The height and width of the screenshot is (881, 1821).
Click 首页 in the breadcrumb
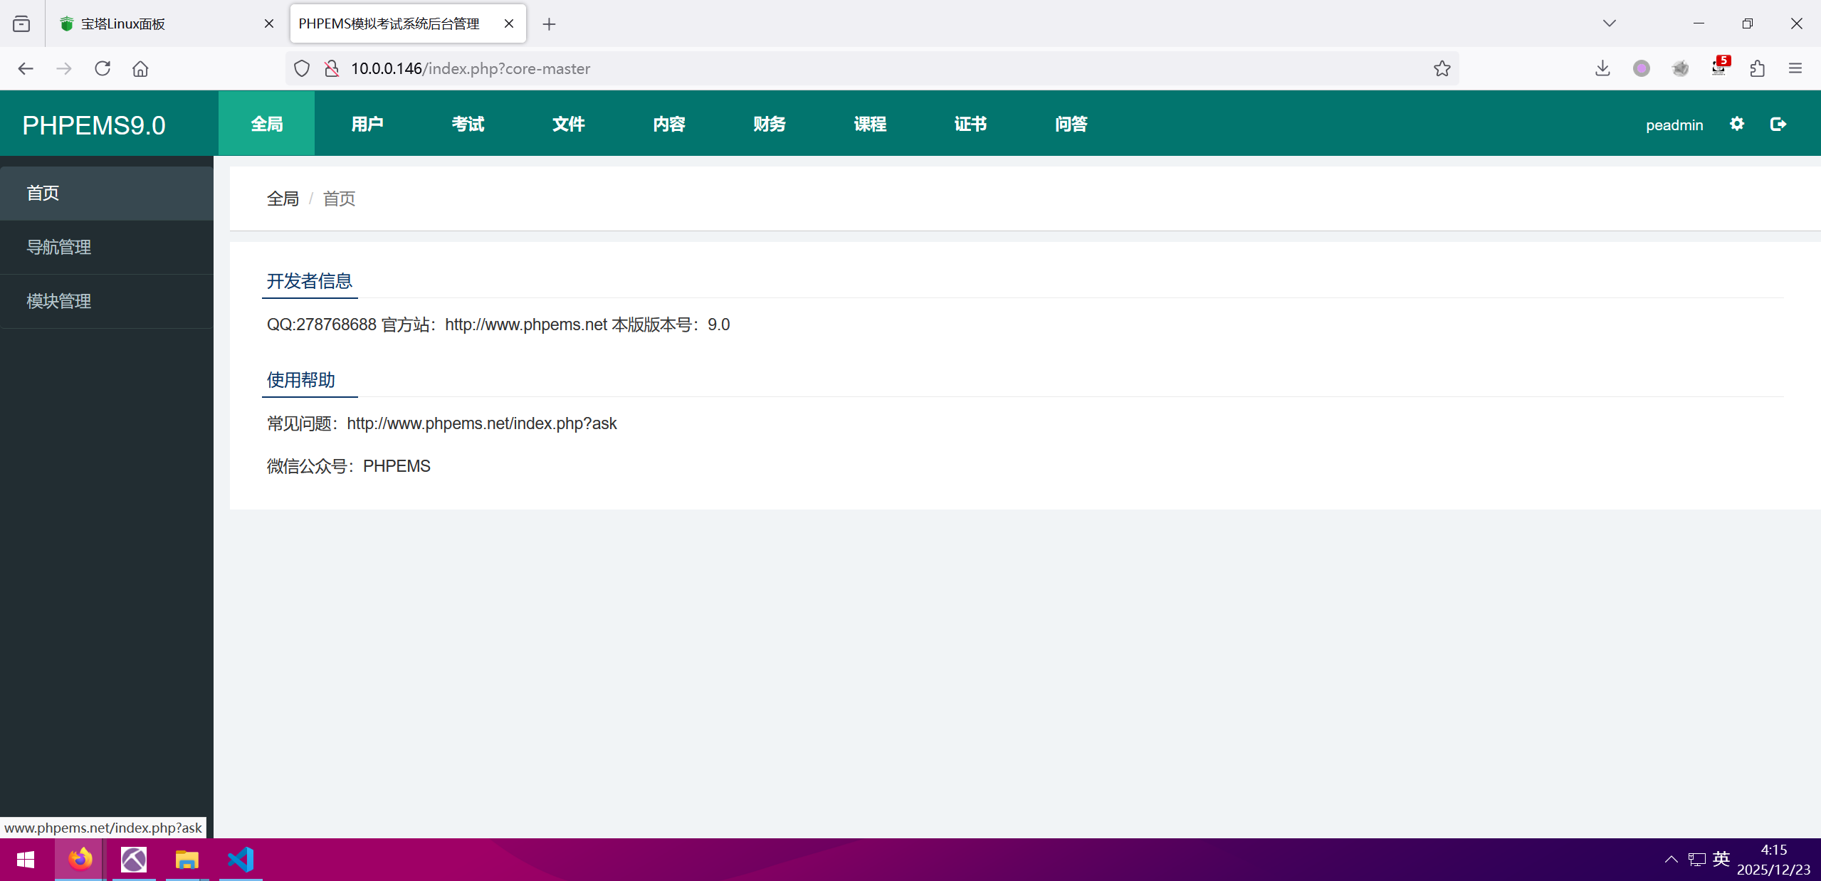[x=339, y=199]
